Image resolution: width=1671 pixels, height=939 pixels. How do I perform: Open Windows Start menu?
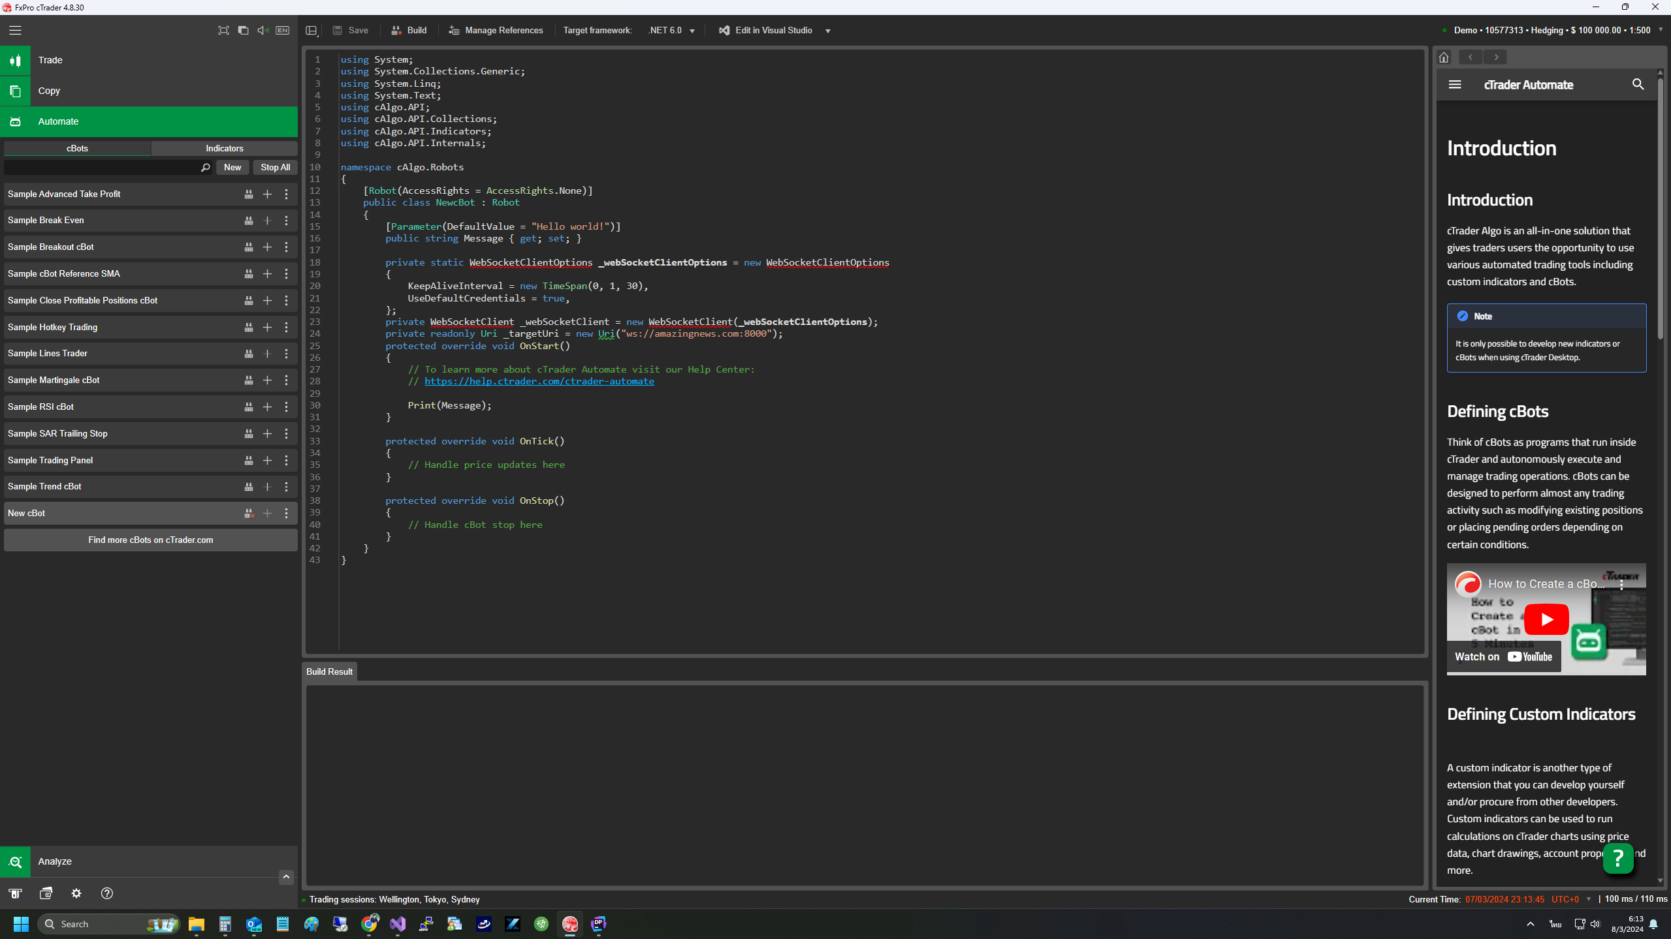point(21,925)
